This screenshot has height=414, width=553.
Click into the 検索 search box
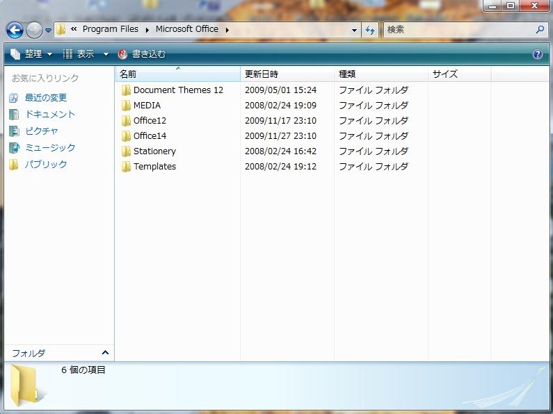458,30
